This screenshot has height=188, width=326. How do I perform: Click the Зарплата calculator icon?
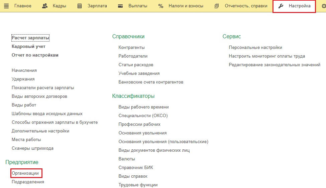80,6
